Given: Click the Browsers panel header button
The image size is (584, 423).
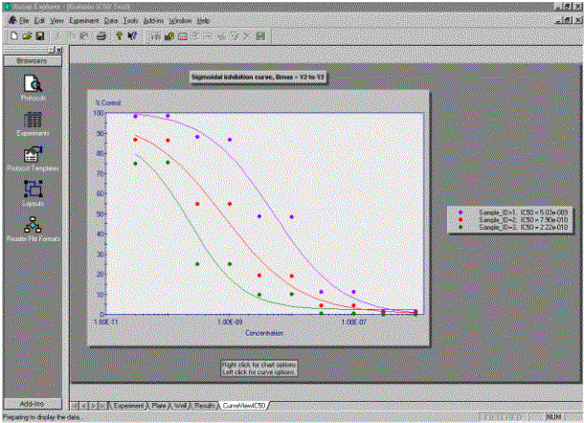Looking at the screenshot, I should click(33, 60).
